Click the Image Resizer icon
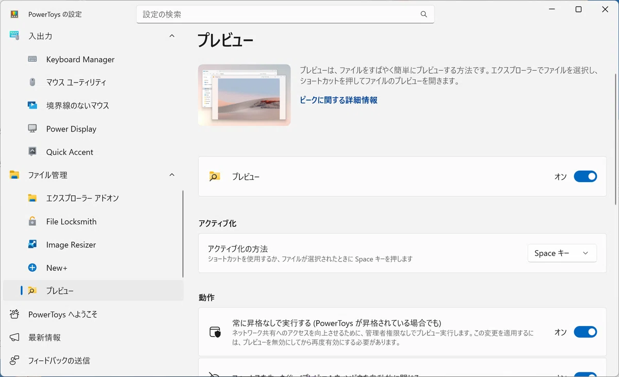619x377 pixels. pyautogui.click(x=32, y=244)
